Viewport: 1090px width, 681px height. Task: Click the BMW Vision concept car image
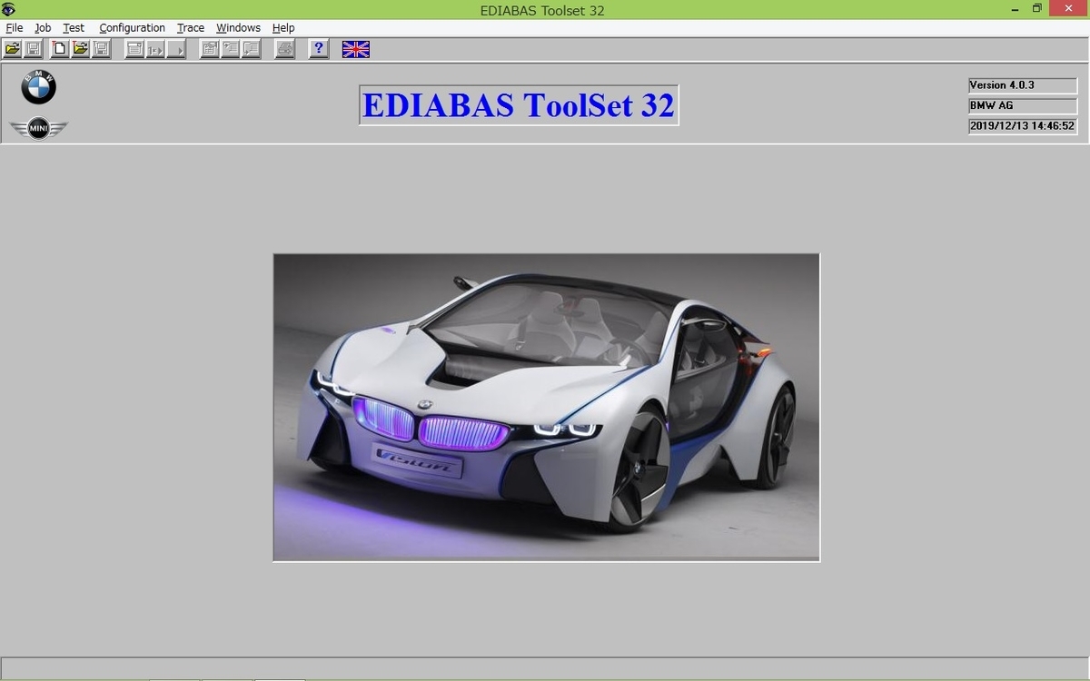click(x=547, y=408)
